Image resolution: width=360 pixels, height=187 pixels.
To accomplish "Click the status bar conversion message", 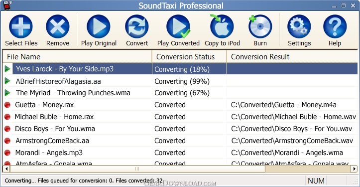I will tap(84, 181).
